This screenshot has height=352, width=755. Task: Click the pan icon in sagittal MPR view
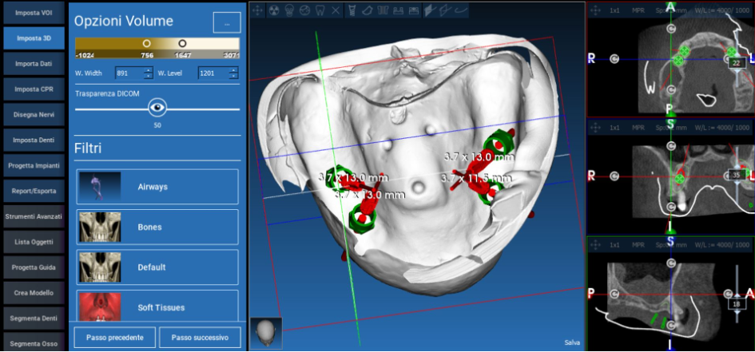[x=596, y=245]
